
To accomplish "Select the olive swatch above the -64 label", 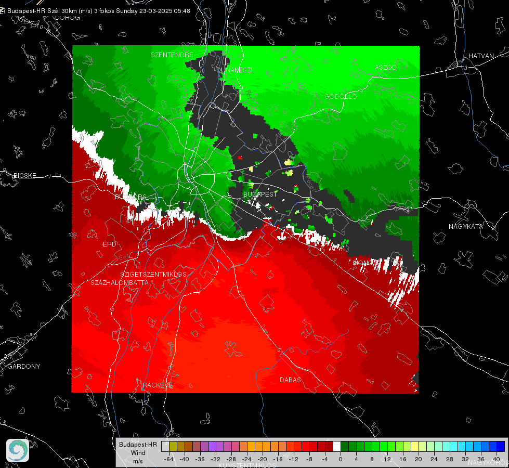I will coord(173,447).
